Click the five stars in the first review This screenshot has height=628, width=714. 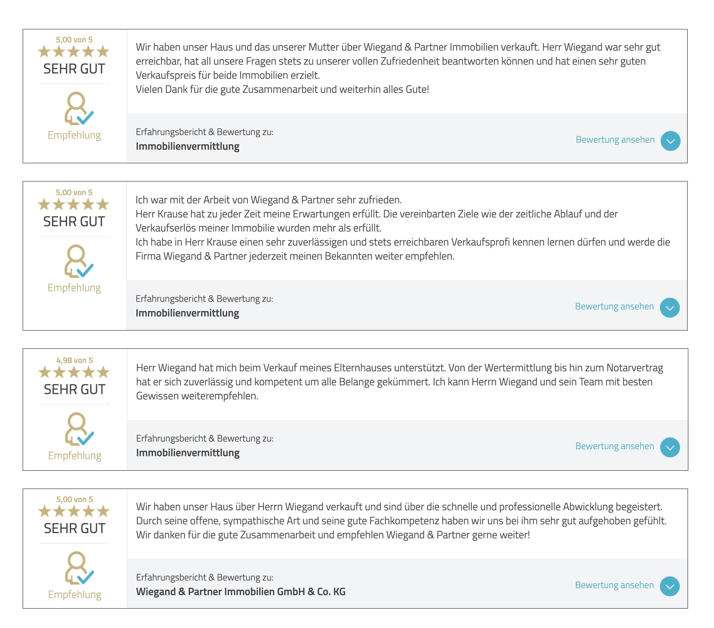(x=74, y=52)
